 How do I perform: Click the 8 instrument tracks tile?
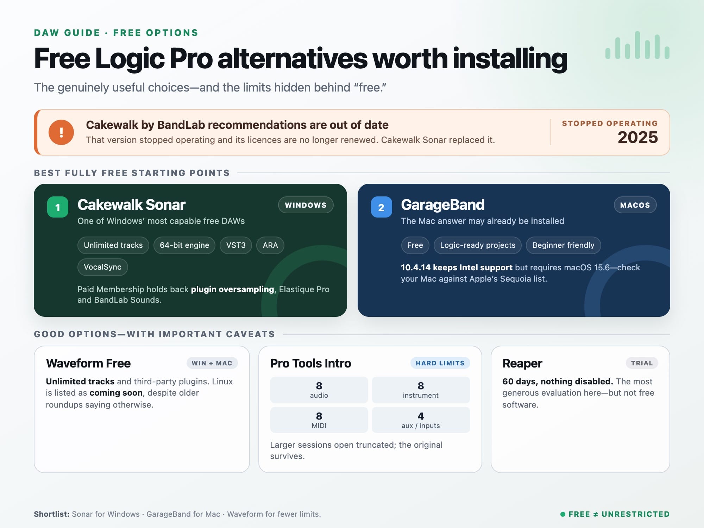(421, 390)
